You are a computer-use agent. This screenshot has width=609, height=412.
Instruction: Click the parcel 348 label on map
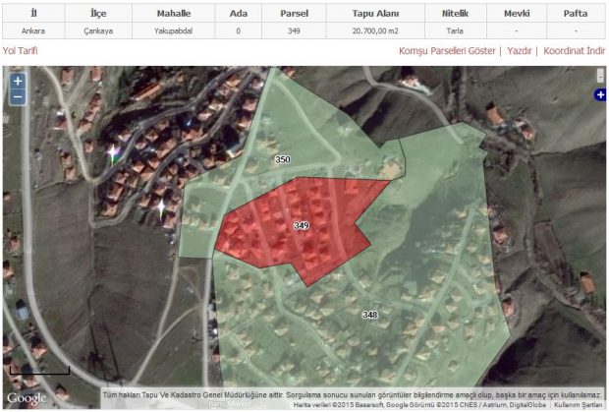pyautogui.click(x=369, y=315)
